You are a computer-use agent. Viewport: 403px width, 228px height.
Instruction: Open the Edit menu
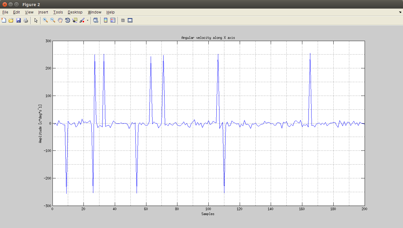click(16, 12)
